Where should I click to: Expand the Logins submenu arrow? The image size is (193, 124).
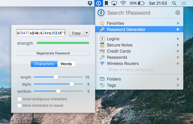178,39
